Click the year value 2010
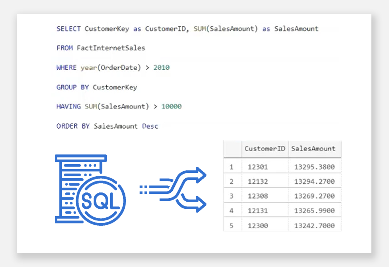The image size is (389, 267). click(161, 68)
